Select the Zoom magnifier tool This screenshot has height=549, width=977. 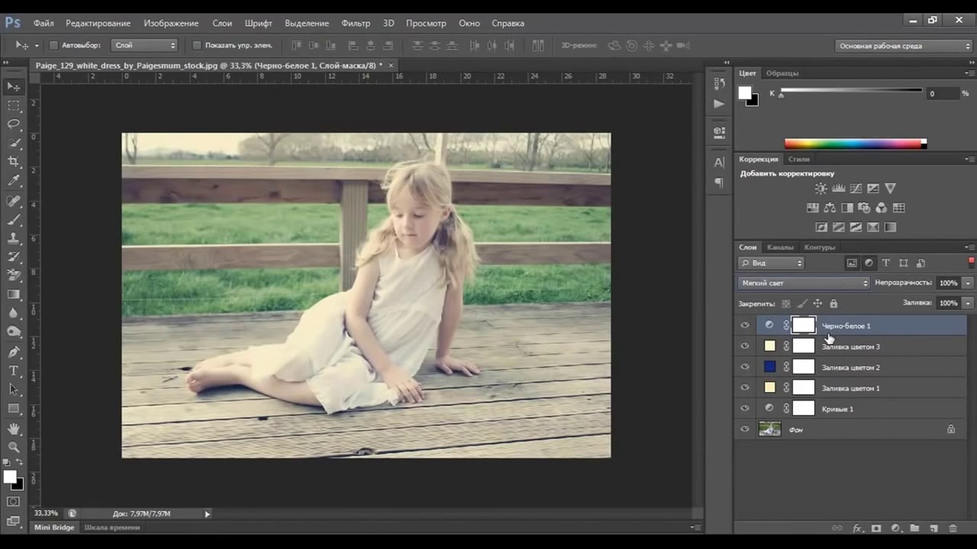[x=14, y=447]
